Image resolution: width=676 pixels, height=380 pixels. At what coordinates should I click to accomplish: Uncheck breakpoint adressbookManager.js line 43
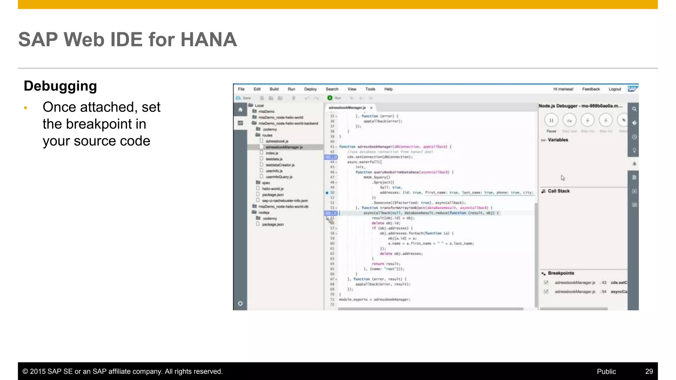pos(546,282)
